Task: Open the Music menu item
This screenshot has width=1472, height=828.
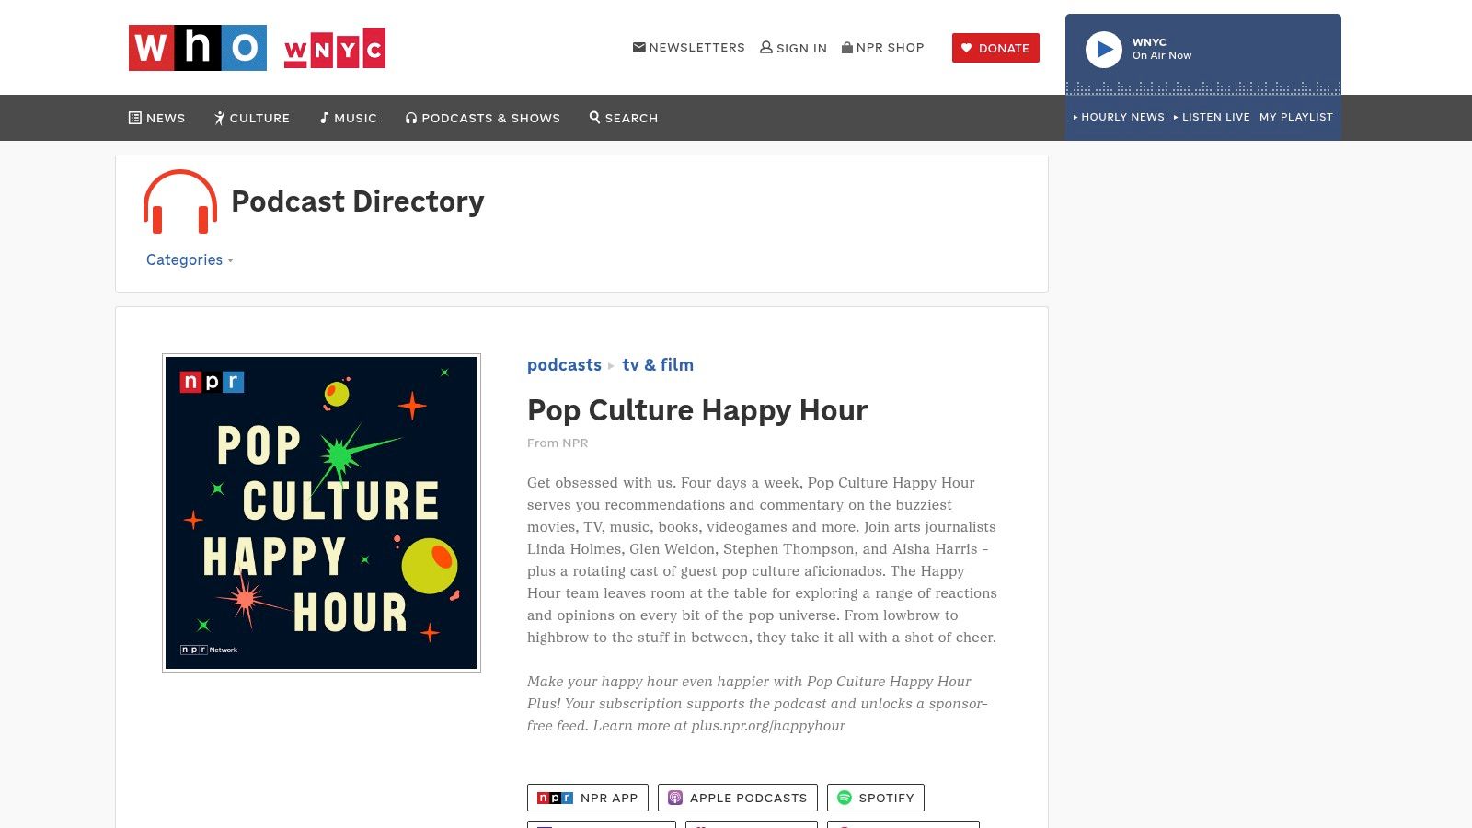Action: point(348,118)
